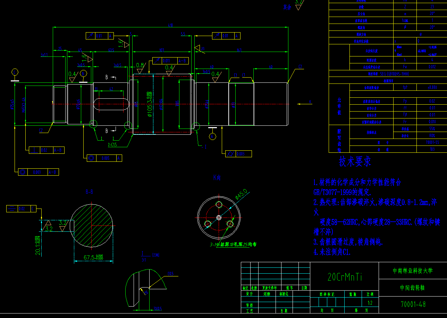This screenshot has width=447, height=318.
Task: Click the Ø45.0 bolt circle dimension
Action: point(241,195)
